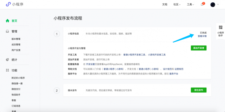Viewport: 225px width, 112px height.
Task: Open 文档 in the top navigation
Action: pyautogui.click(x=165, y=4)
